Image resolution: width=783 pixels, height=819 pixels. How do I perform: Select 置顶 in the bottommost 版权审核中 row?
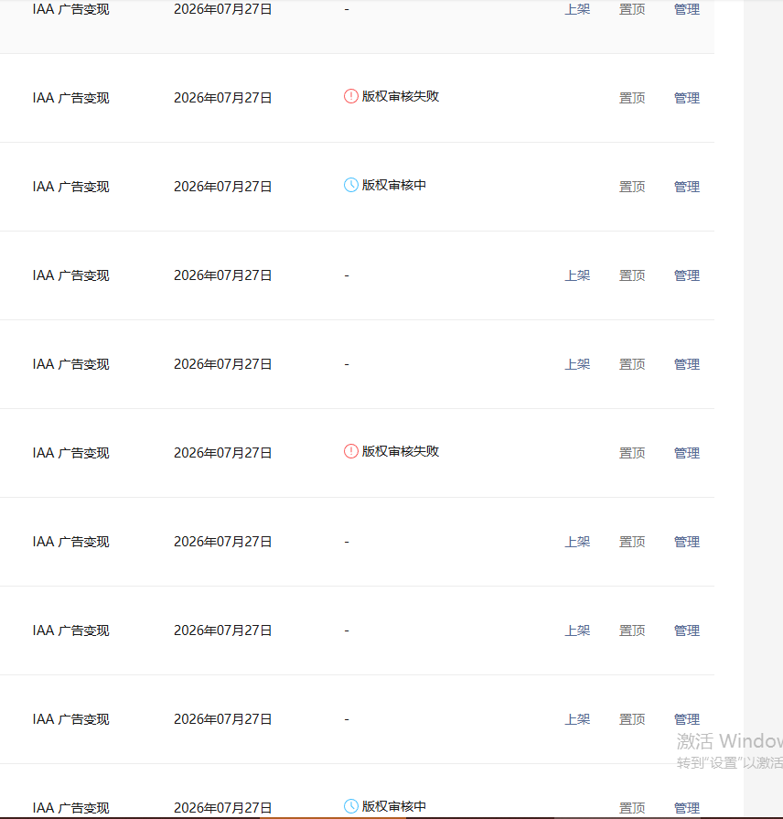pos(632,808)
